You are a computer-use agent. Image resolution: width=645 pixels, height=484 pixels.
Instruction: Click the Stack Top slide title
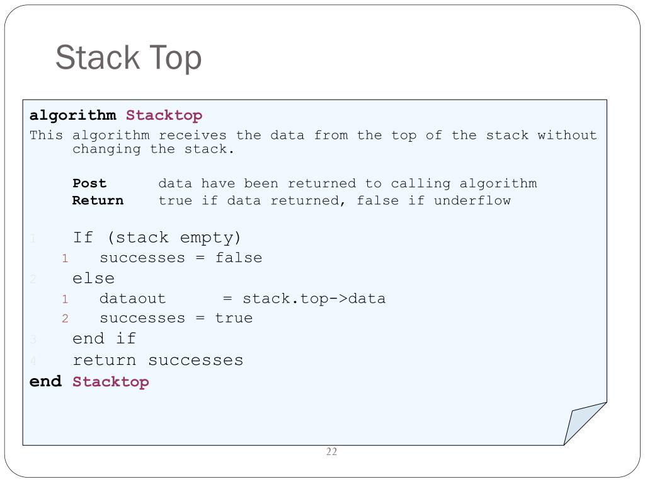click(128, 57)
